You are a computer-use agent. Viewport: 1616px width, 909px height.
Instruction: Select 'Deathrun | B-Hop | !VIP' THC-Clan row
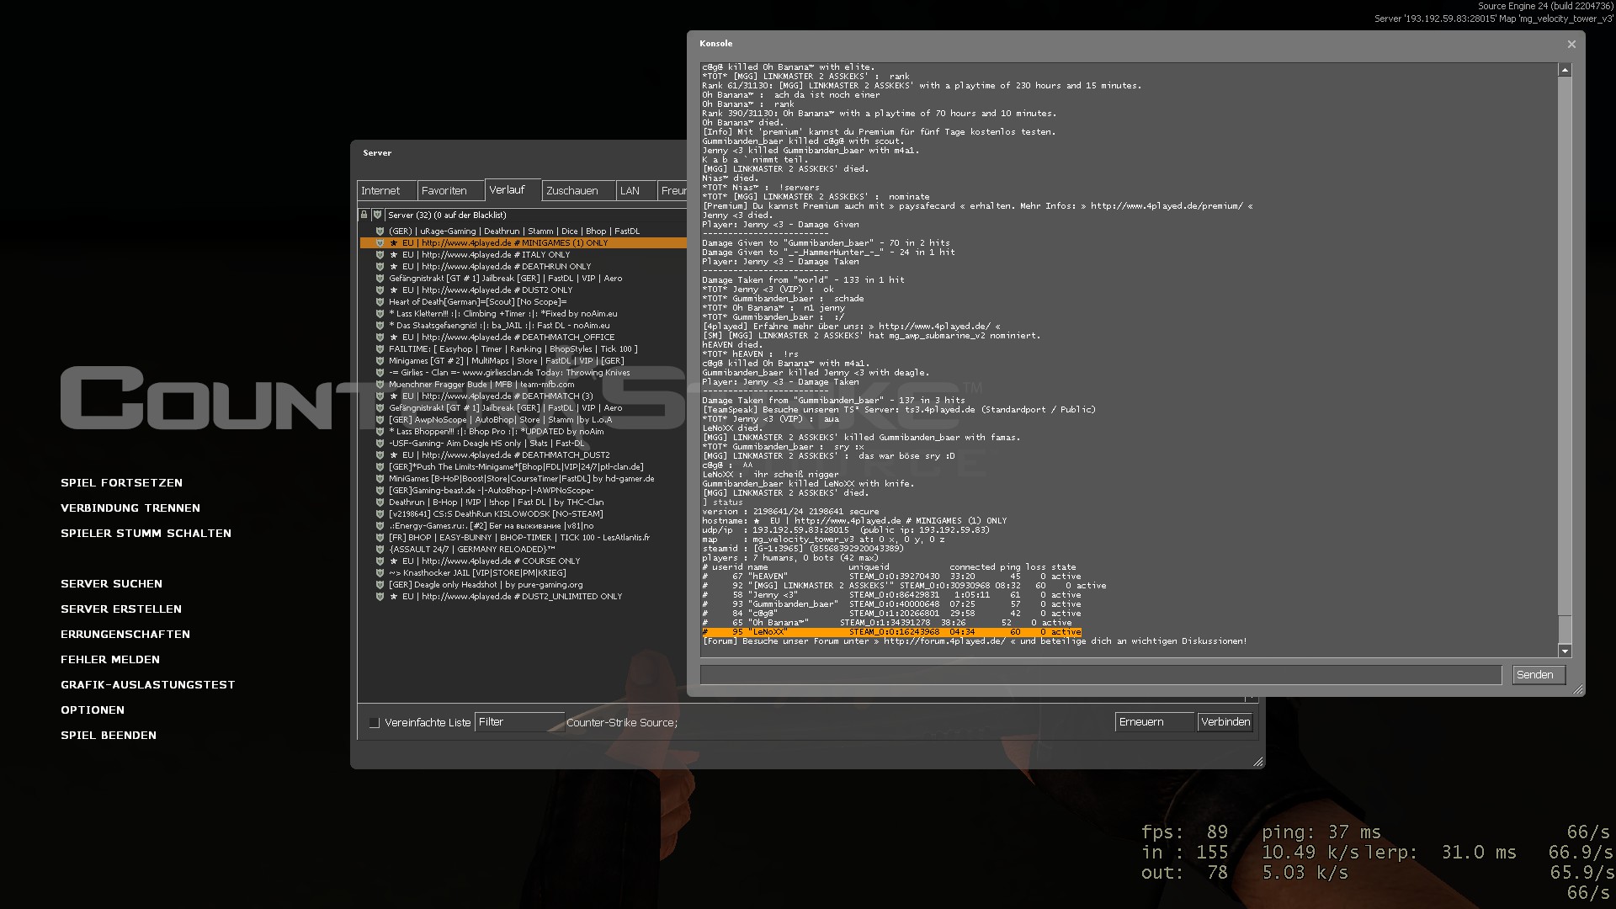(x=524, y=502)
